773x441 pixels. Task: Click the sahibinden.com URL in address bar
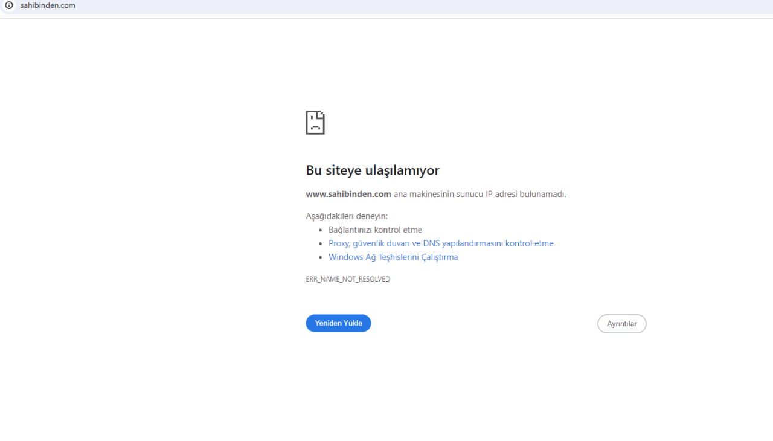(48, 5)
